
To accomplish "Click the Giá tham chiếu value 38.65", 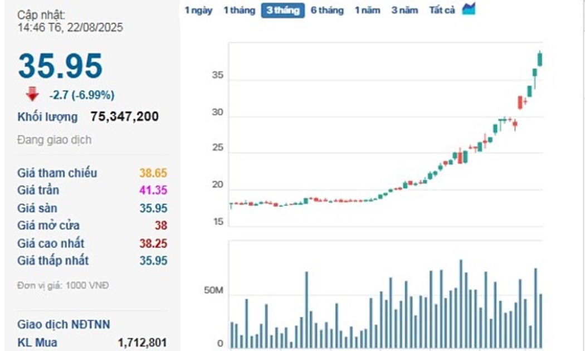I will (x=153, y=173).
